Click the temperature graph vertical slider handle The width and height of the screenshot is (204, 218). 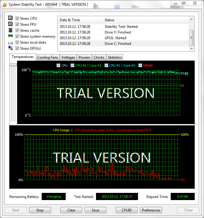pos(13,65)
